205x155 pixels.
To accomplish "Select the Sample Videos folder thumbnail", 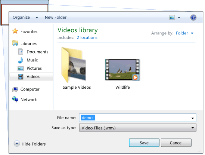I will 74,65.
